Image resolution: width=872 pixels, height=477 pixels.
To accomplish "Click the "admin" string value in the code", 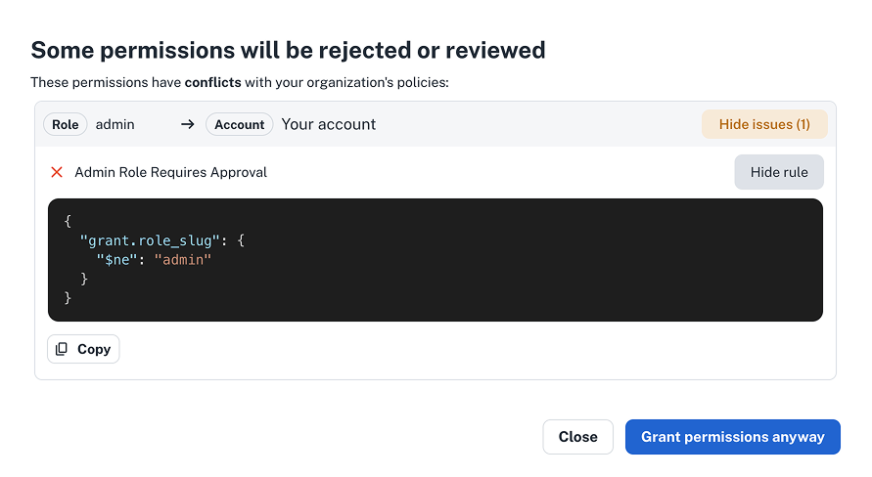I will click(x=183, y=259).
